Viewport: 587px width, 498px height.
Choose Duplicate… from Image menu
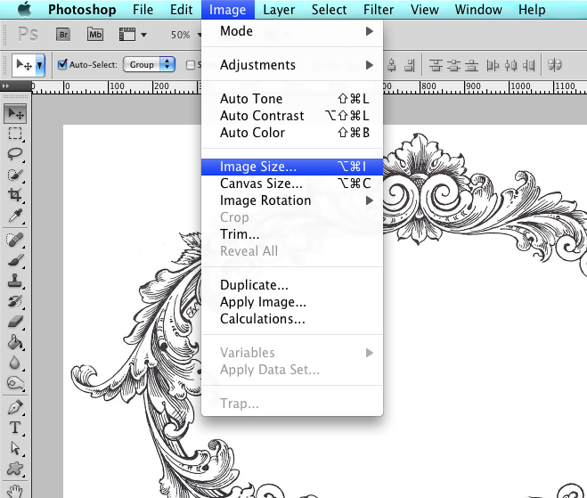292,285
